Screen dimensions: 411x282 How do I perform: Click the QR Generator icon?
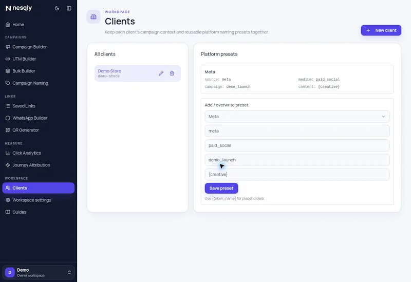(8, 130)
